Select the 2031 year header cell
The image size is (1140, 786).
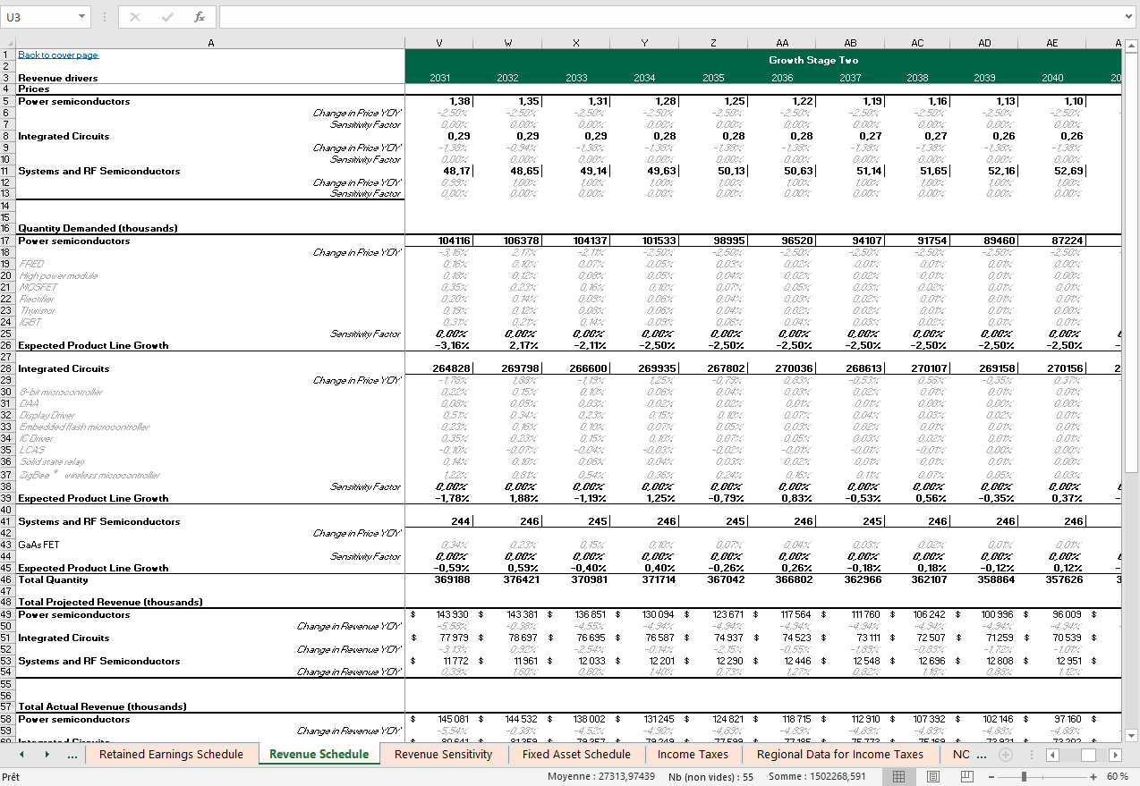[439, 78]
